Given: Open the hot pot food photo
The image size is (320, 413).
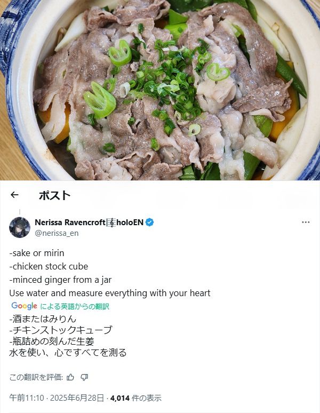Looking at the screenshot, I should pyautogui.click(x=160, y=90).
